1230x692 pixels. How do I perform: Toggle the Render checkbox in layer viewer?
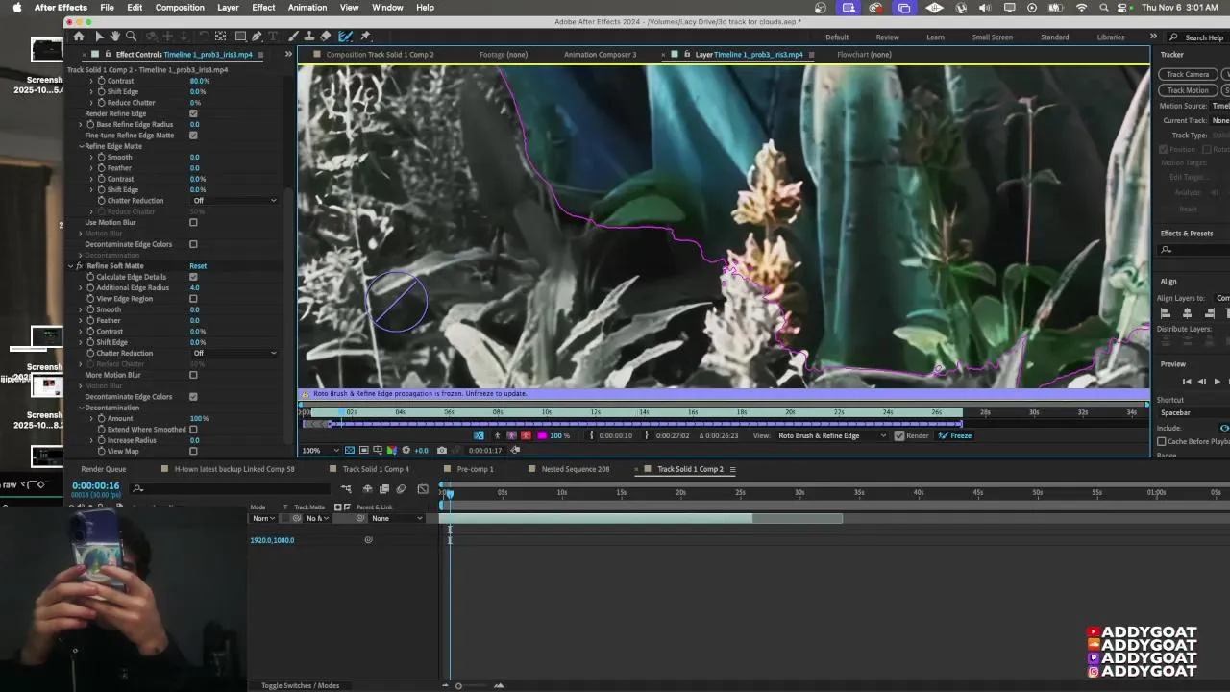point(899,435)
